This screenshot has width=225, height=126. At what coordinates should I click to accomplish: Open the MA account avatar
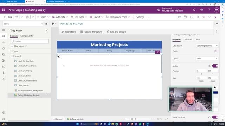[217, 10]
